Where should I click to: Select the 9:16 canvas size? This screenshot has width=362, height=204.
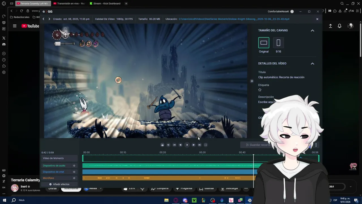coord(278,43)
